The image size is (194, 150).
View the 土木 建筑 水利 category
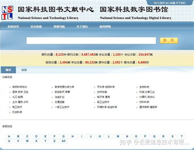click(x=20, y=102)
